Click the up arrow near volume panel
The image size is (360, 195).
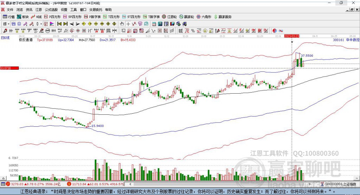pos(3,178)
